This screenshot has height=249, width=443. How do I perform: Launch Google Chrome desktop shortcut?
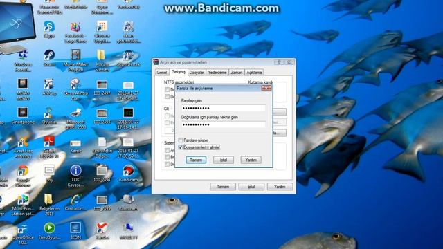[x=23, y=176]
